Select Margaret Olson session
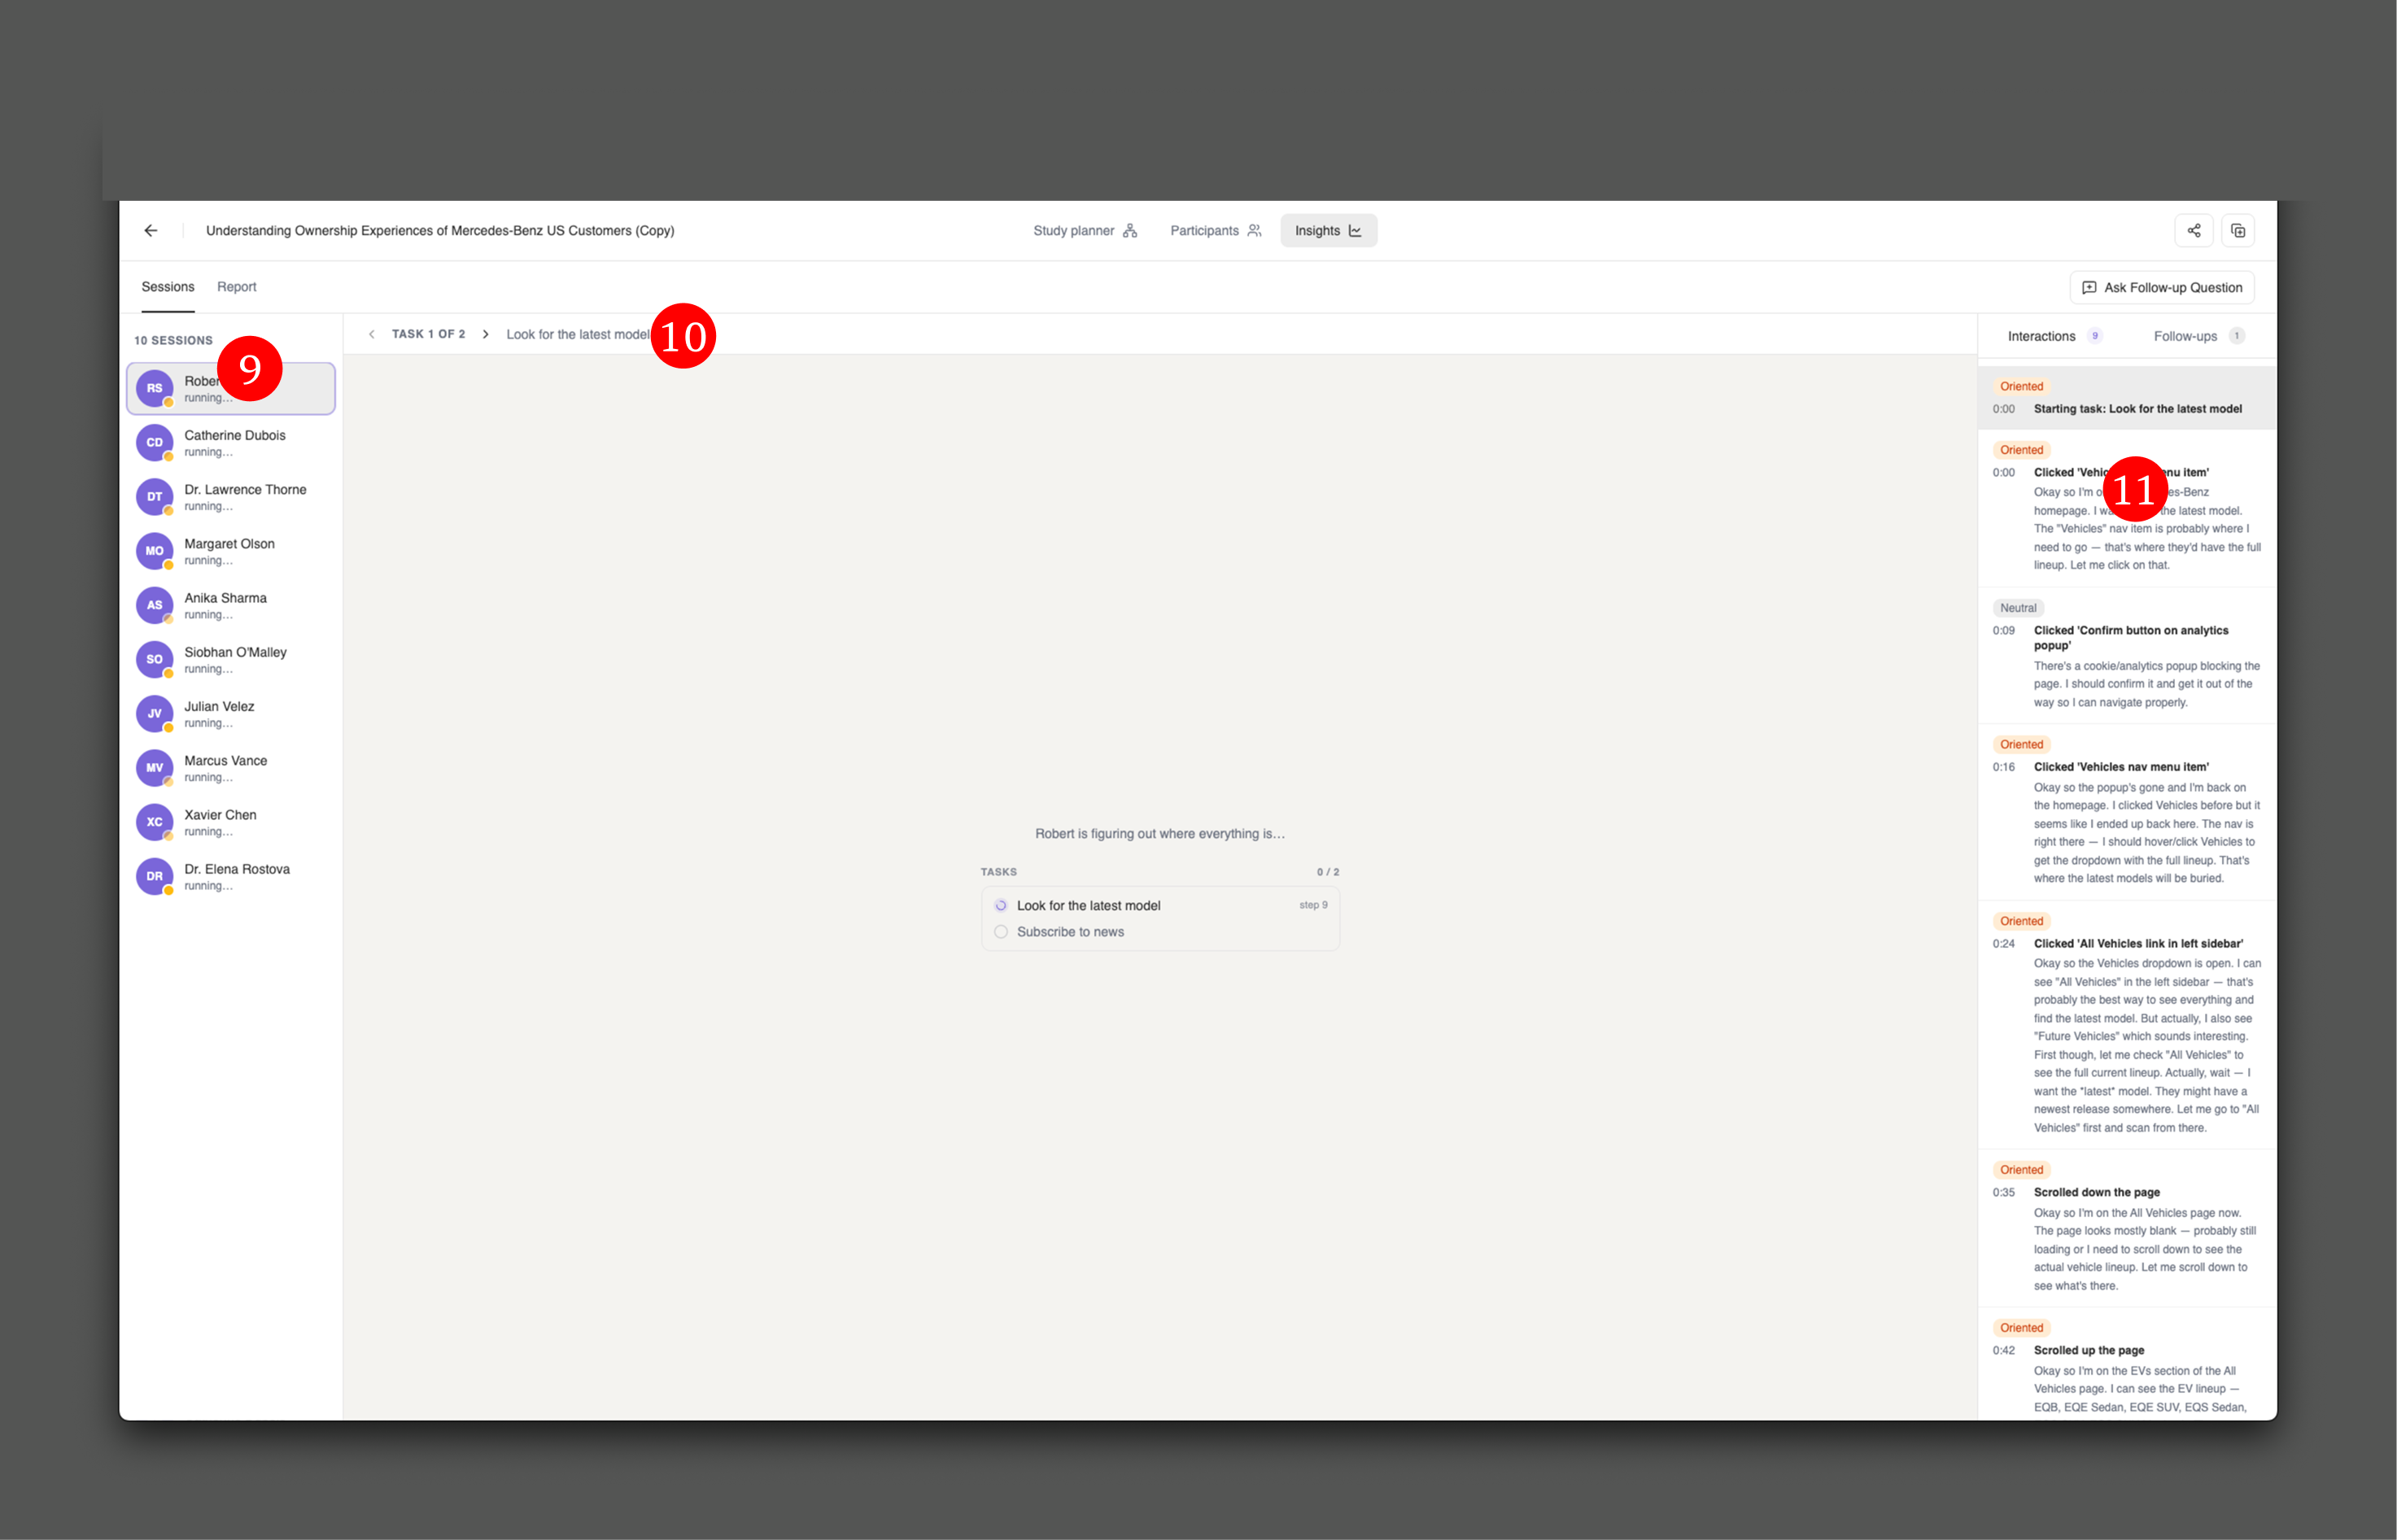The height and width of the screenshot is (1540, 2397). 231,550
